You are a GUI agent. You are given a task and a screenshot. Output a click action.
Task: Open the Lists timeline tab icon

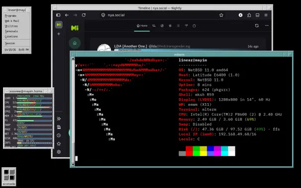pyautogui.click(x=178, y=26)
